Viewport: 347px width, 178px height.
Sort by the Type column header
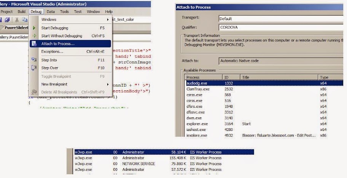(x=331, y=77)
